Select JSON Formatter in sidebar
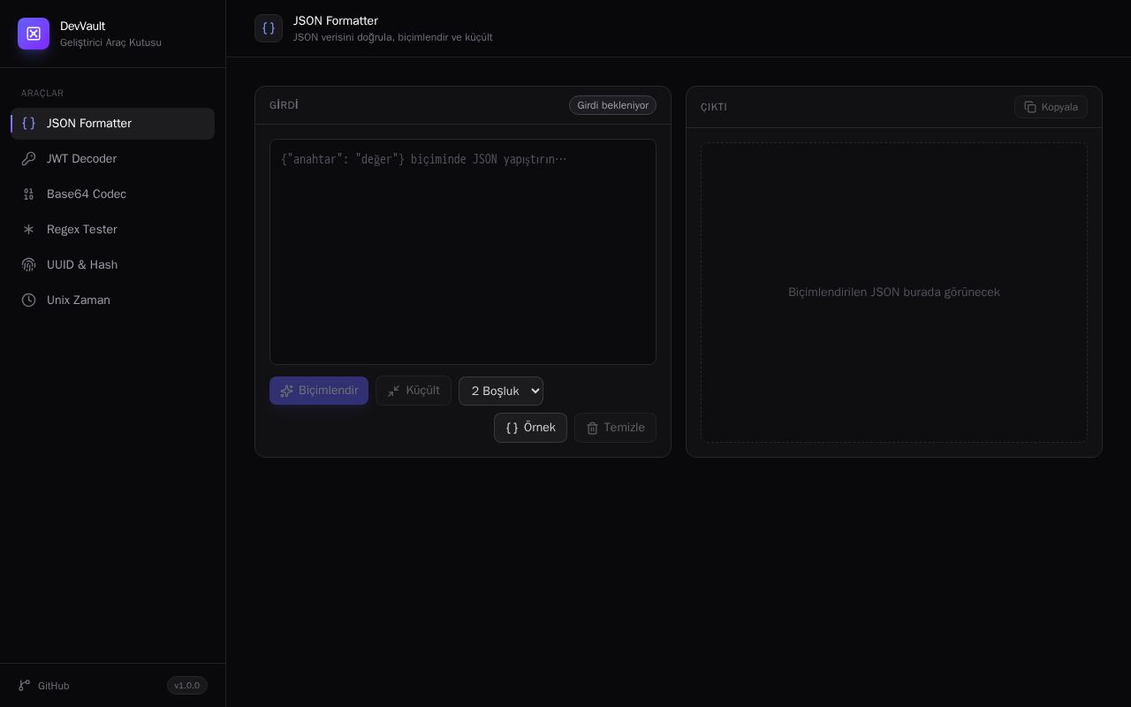This screenshot has width=1131, height=707. click(x=113, y=124)
